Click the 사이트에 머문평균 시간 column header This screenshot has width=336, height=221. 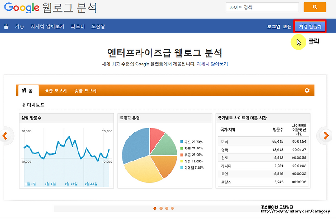point(299,129)
